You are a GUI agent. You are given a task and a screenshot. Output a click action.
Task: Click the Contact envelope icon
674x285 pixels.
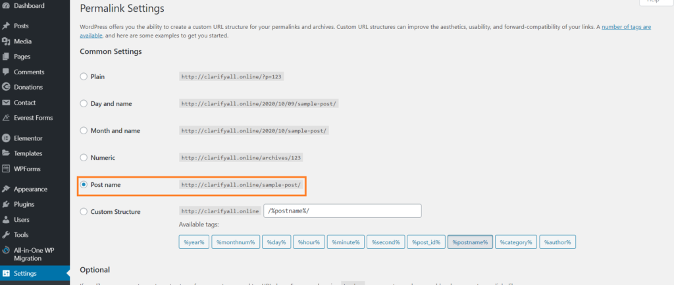pyautogui.click(x=6, y=102)
